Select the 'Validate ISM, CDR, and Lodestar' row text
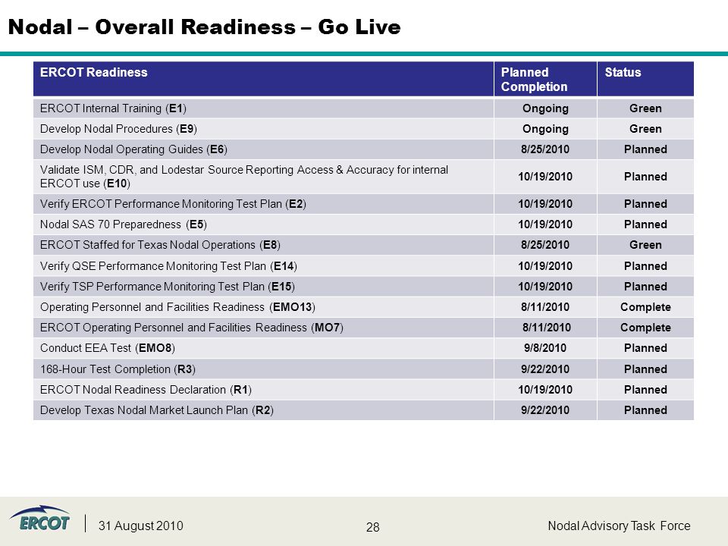This screenshot has height=546, width=728. coord(244,177)
